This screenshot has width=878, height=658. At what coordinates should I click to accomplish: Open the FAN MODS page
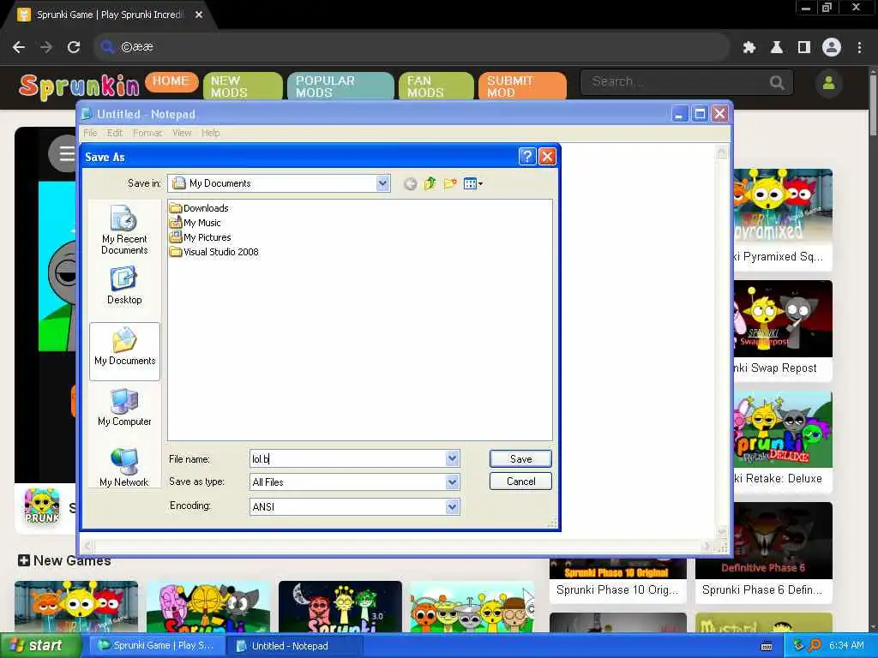point(436,87)
